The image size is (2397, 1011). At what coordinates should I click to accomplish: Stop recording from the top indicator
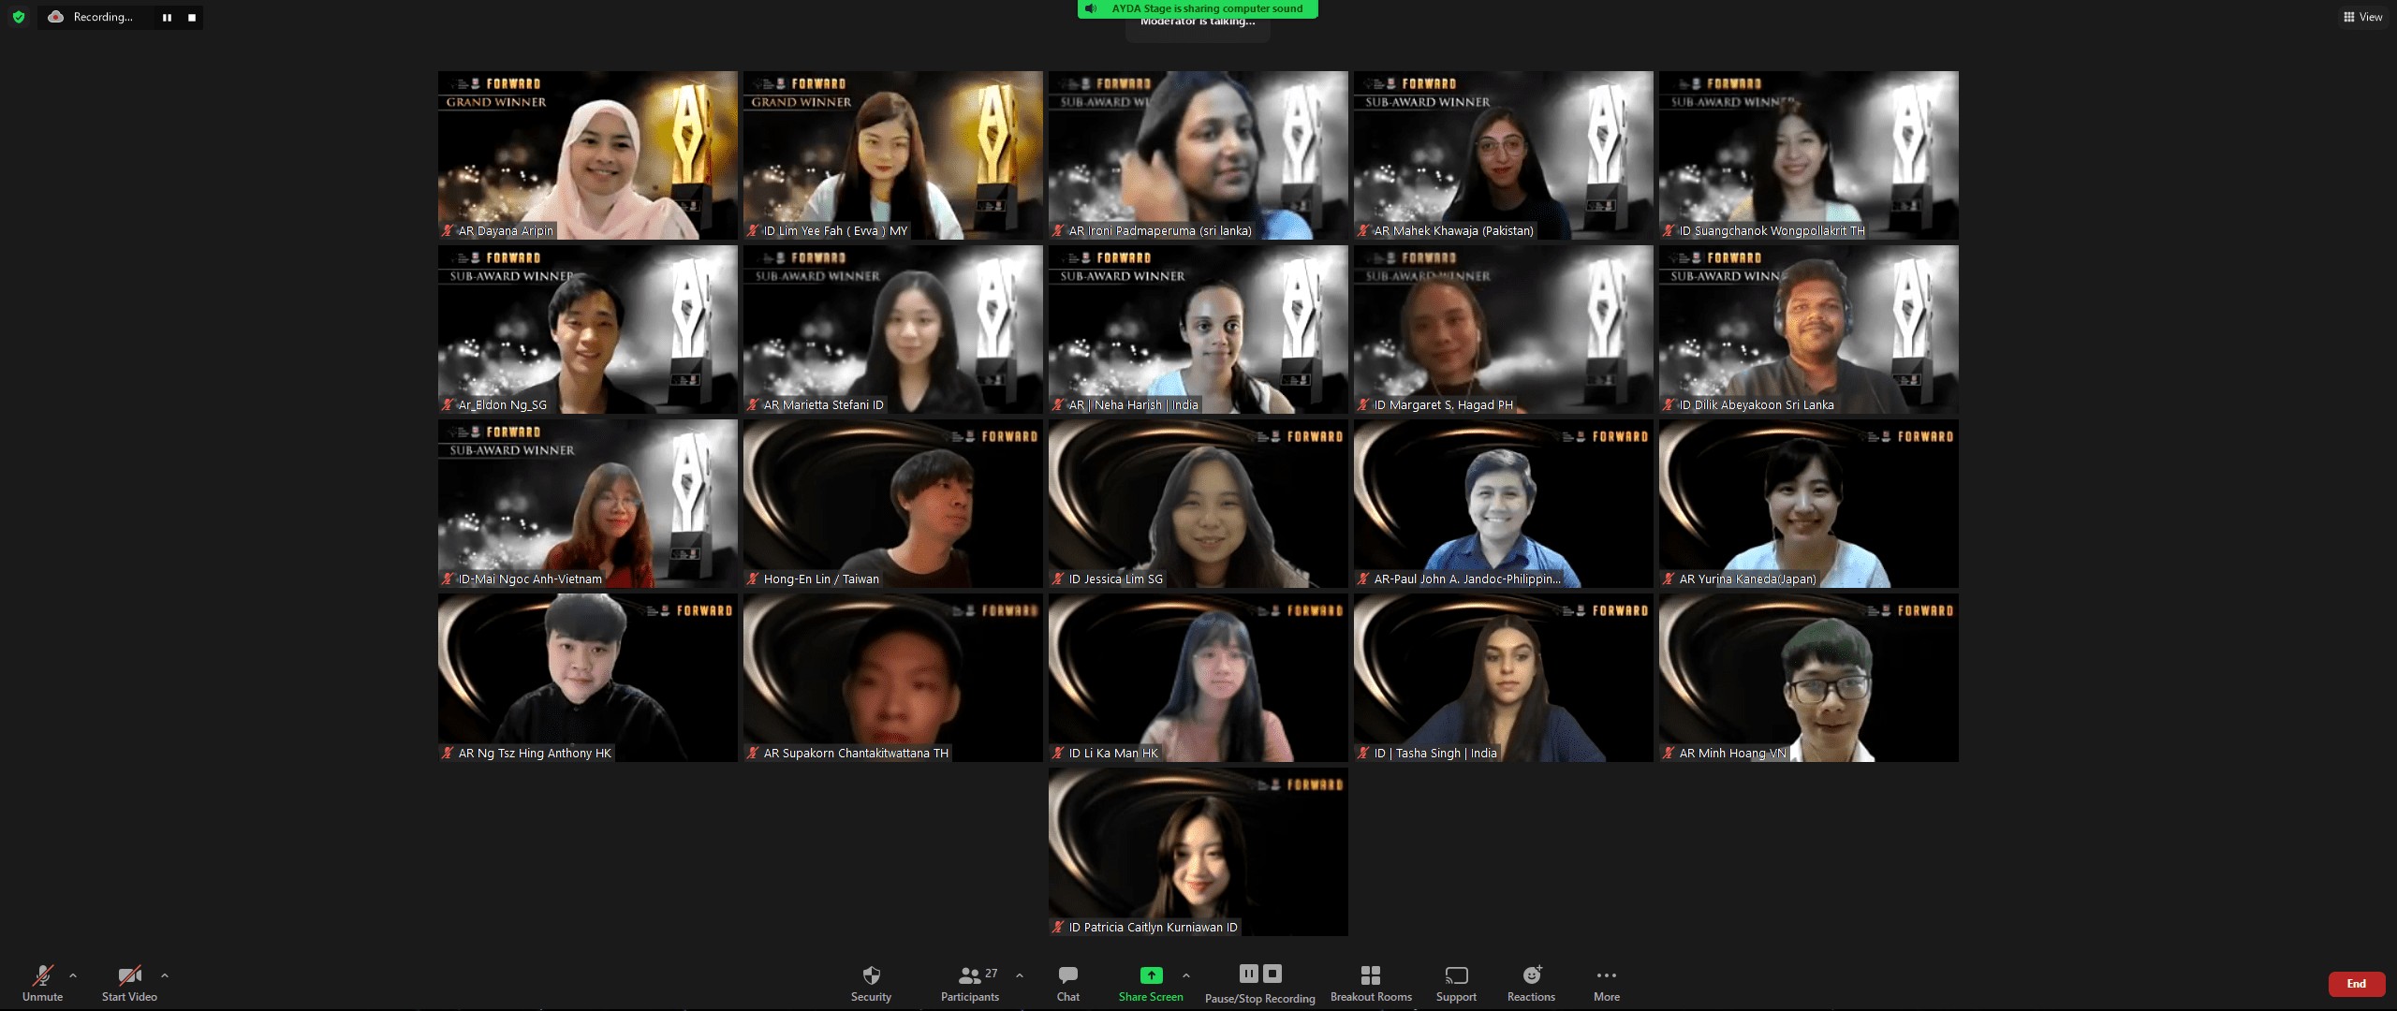(x=192, y=17)
